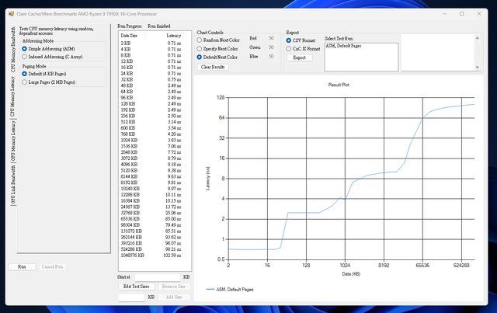Select Simple Addressing (ASM) mode

(x=24, y=49)
